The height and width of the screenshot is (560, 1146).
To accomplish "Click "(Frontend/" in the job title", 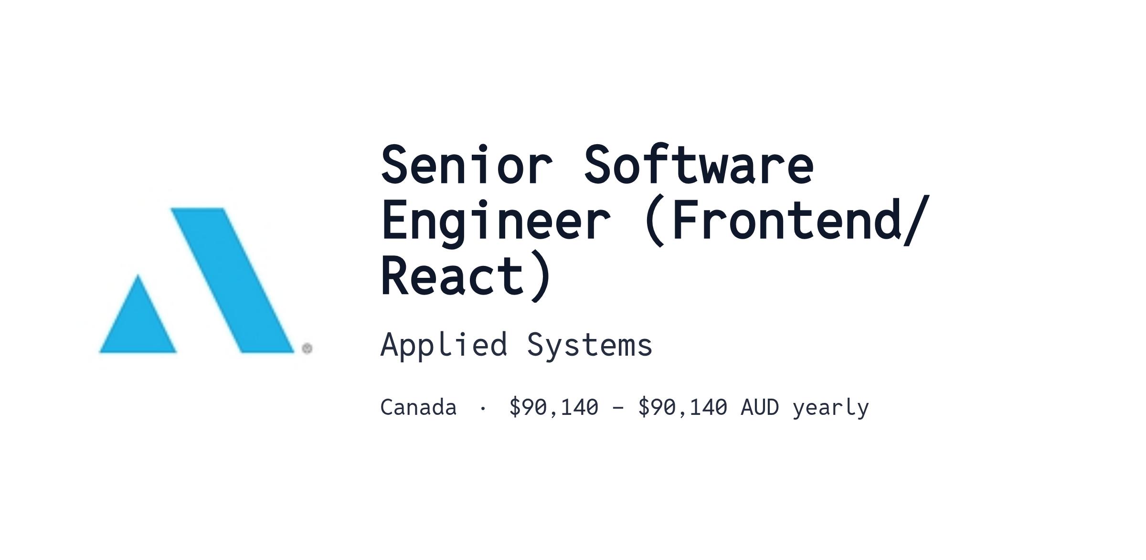I will point(786,221).
